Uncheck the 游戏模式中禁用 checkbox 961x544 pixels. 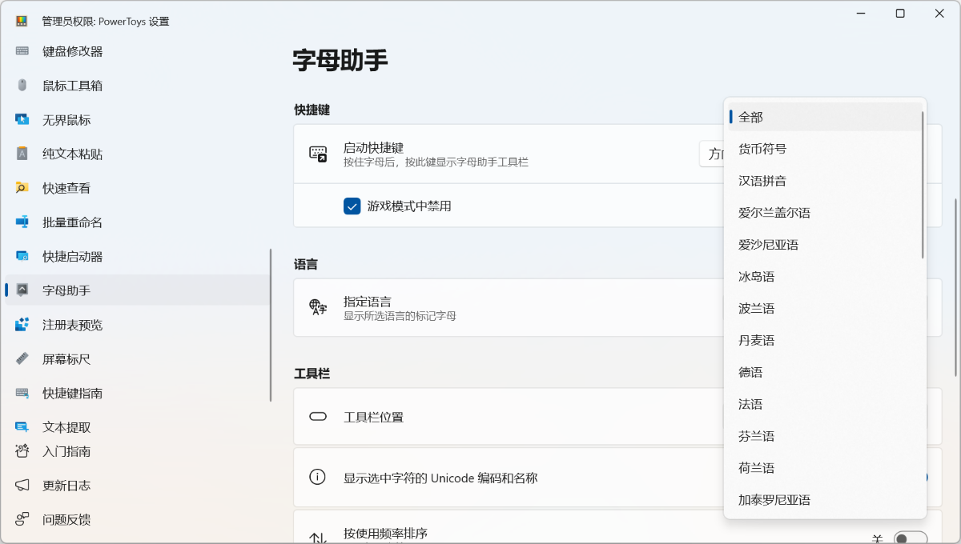pos(352,206)
